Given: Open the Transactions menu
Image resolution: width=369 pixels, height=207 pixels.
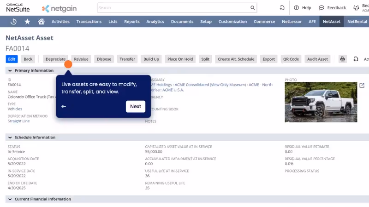Looking at the screenshot, I should click(x=89, y=22).
